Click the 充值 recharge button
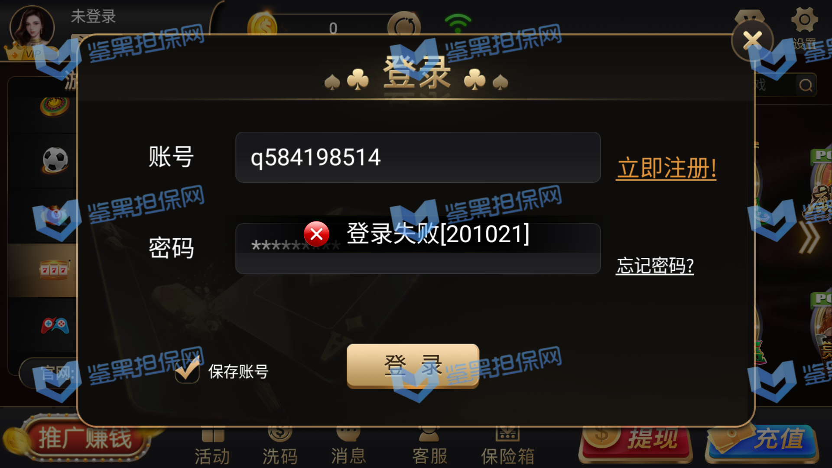The width and height of the screenshot is (832, 468). 762,442
